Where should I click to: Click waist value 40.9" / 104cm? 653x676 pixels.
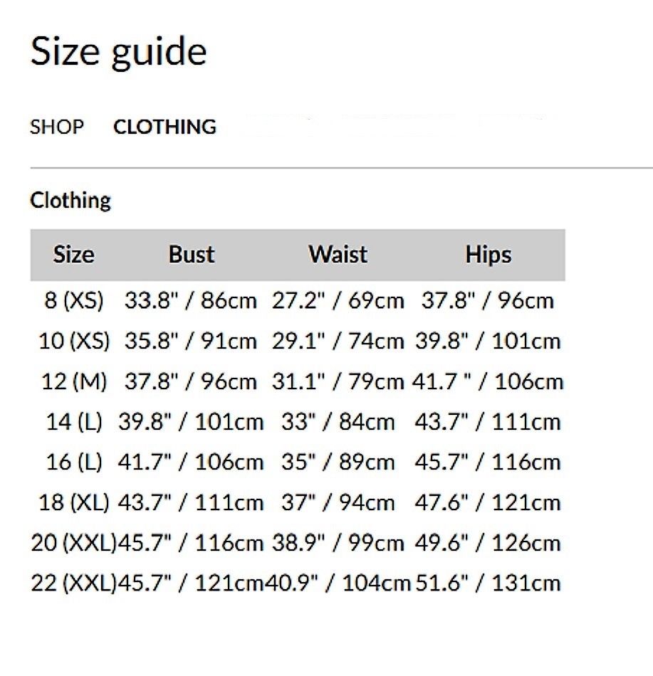(x=338, y=584)
